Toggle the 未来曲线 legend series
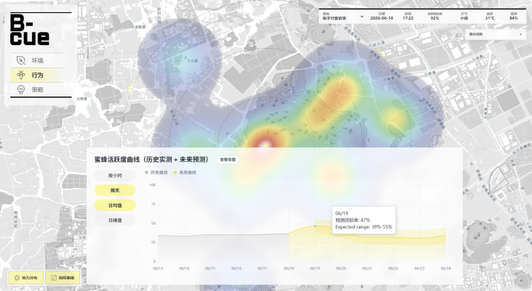The height and width of the screenshot is (291, 532). (x=185, y=173)
